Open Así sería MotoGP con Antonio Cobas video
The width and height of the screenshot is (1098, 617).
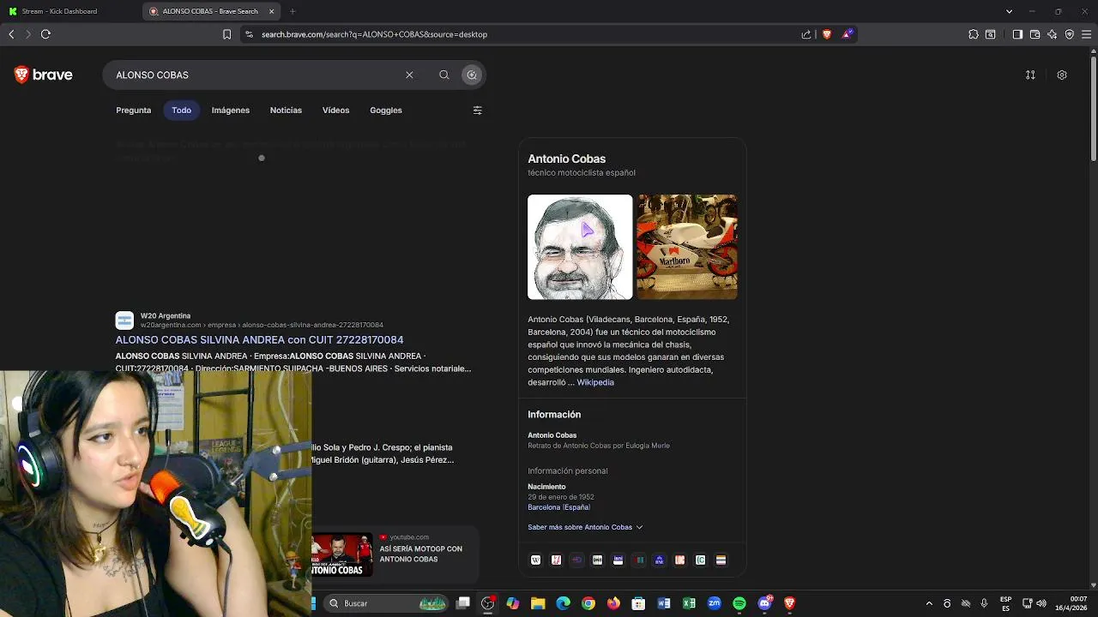pos(421,554)
